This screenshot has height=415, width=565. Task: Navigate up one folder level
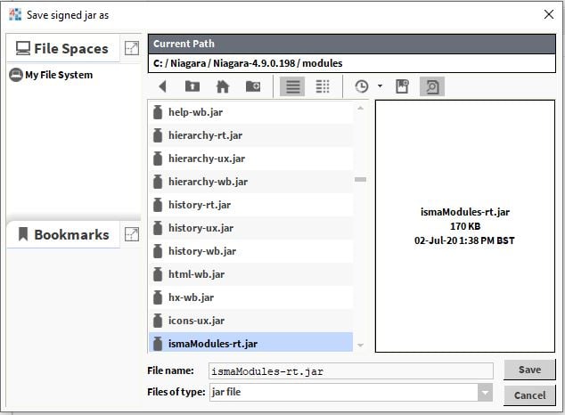(192, 86)
